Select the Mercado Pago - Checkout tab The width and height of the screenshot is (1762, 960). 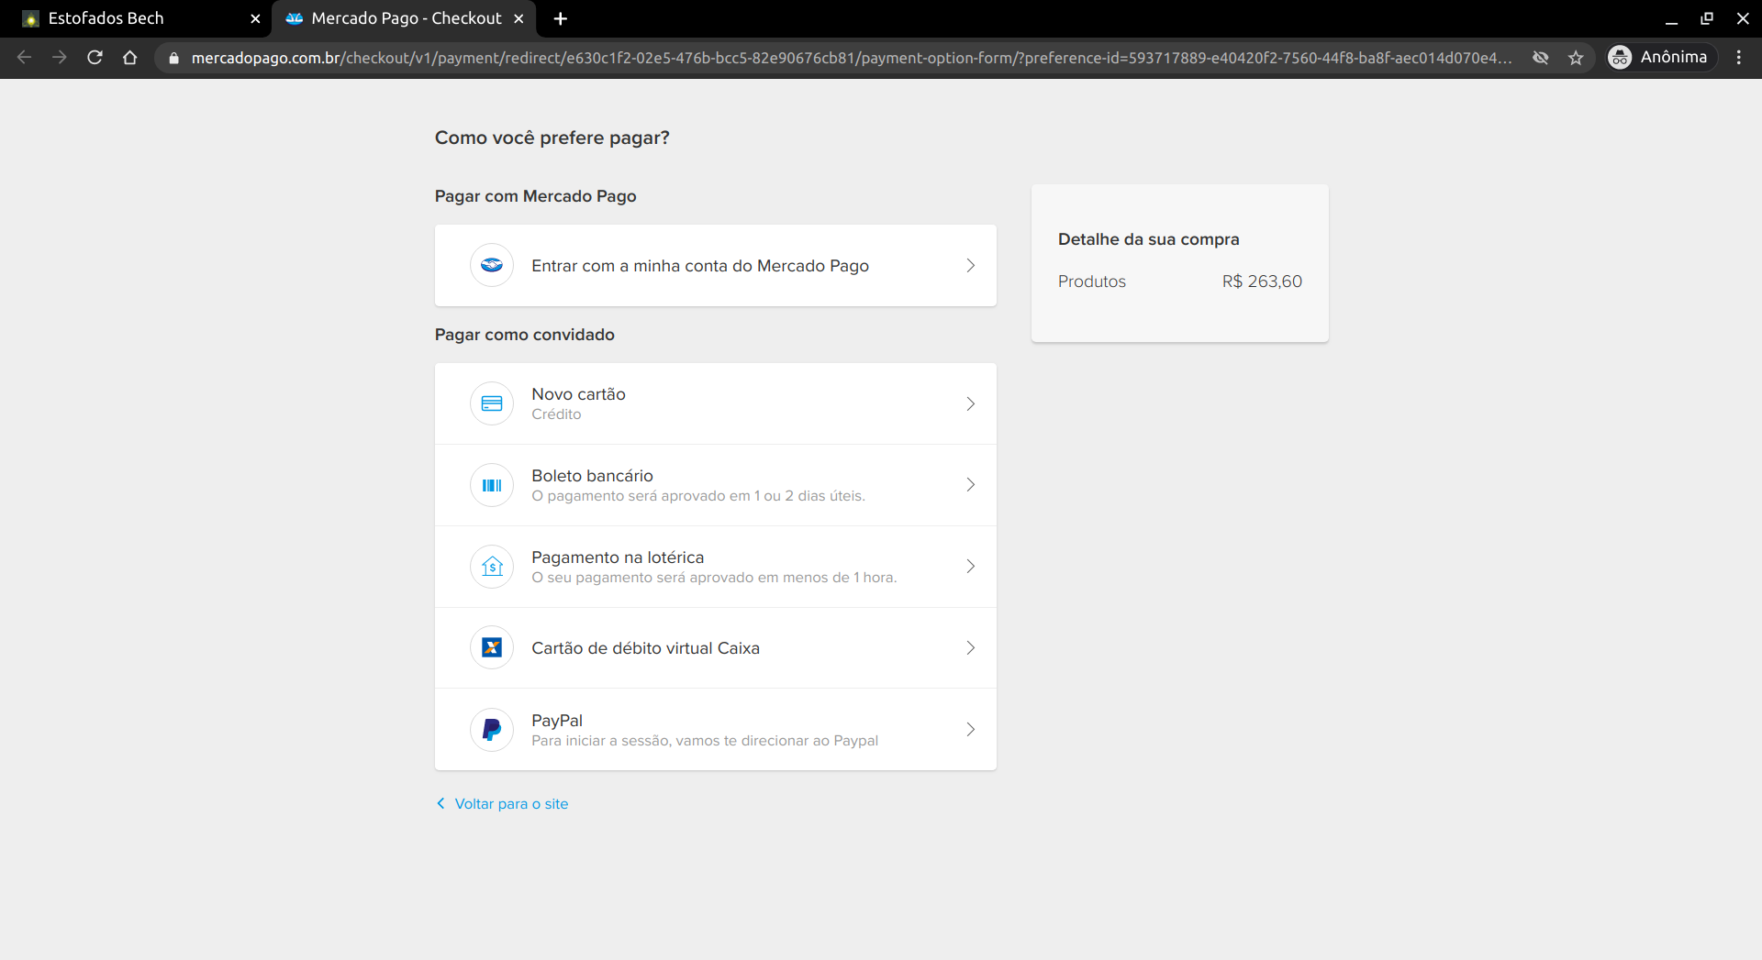coord(404,18)
